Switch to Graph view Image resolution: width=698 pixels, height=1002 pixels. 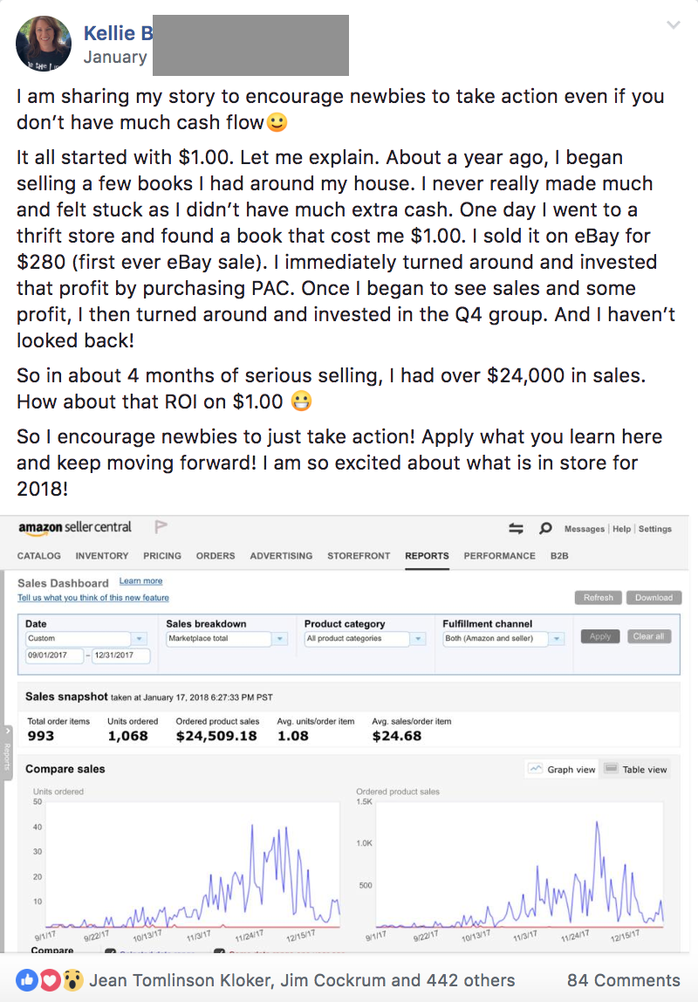[562, 769]
